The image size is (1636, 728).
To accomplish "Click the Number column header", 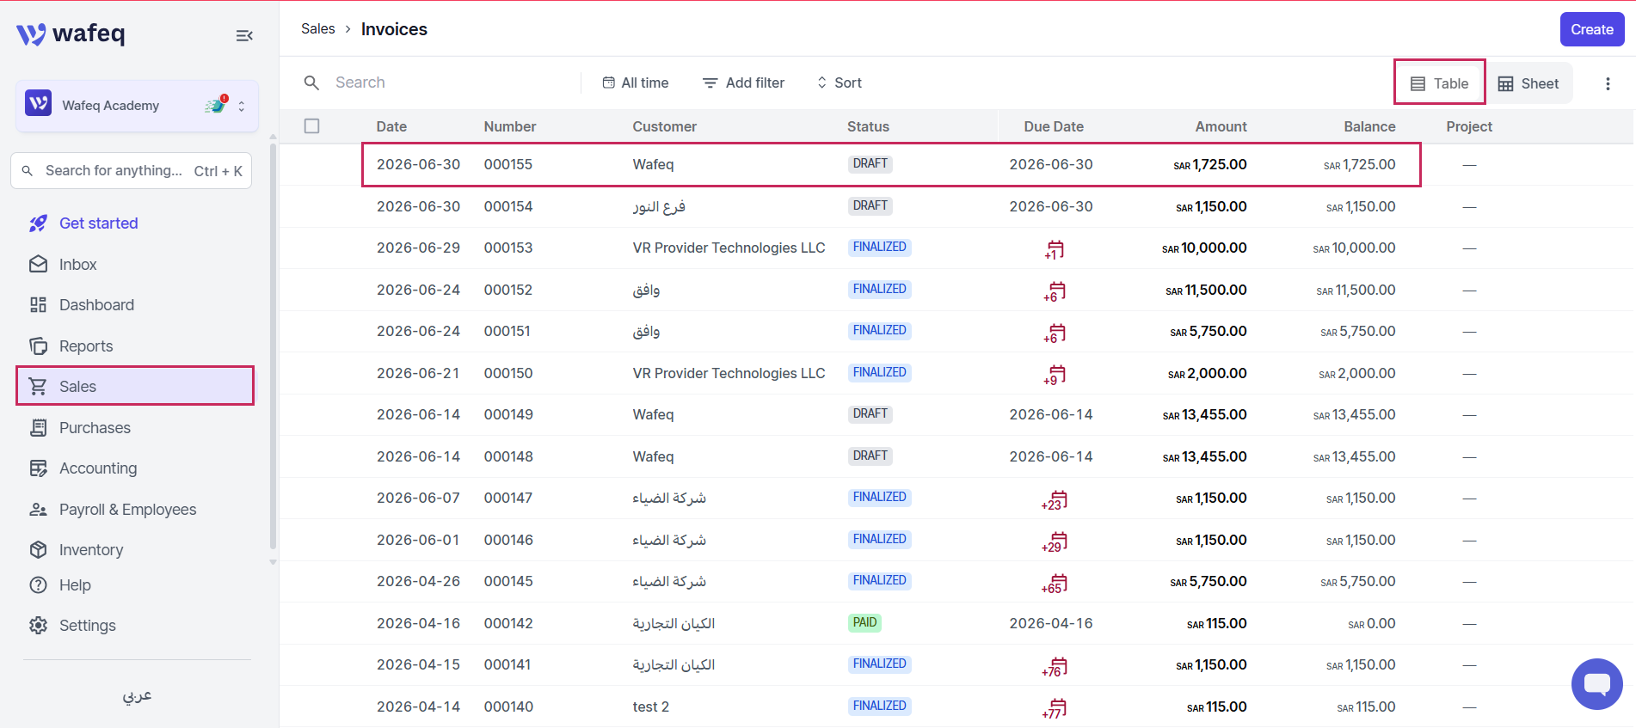I will tap(510, 126).
